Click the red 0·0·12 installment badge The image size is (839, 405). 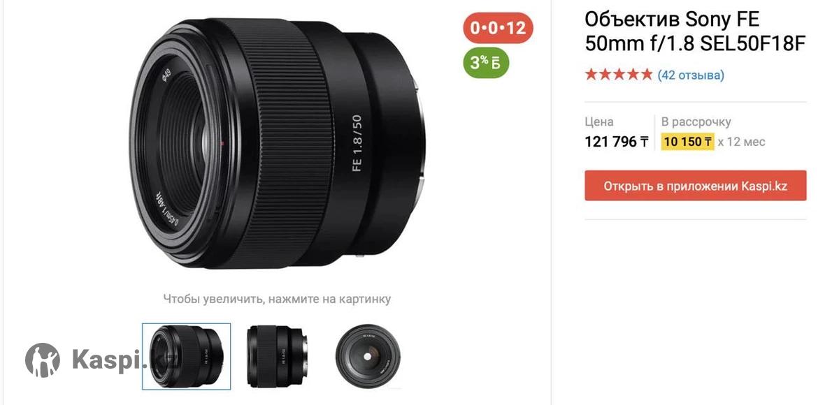pyautogui.click(x=498, y=29)
